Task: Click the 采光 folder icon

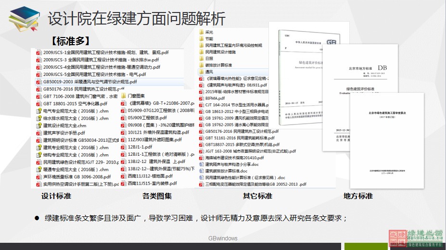Action: (x=202, y=32)
